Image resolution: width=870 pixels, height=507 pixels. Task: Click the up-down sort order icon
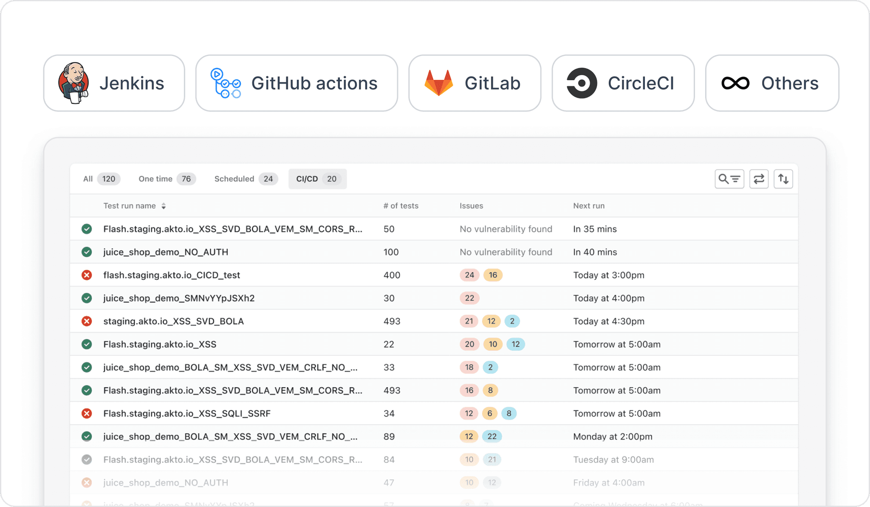(783, 179)
